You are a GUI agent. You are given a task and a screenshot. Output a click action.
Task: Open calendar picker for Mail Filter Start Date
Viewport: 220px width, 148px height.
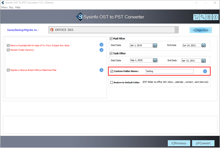(x=155, y=45)
